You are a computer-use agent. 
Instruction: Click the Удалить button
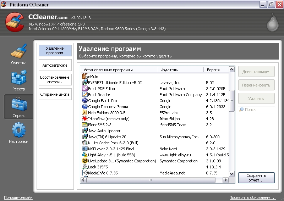pyautogui.click(x=256, y=99)
